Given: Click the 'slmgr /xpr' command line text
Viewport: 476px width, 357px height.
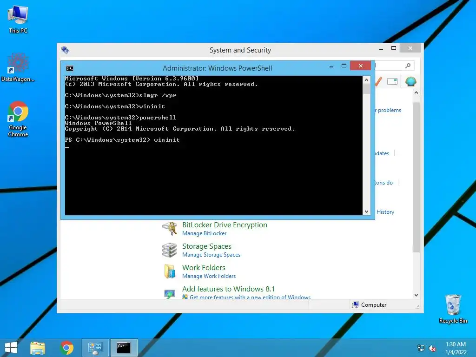Looking at the screenshot, I should coord(158,95).
